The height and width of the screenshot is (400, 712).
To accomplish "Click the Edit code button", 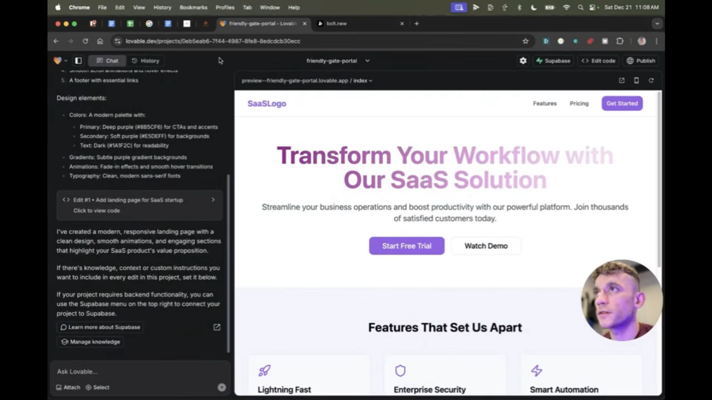I will pos(598,60).
